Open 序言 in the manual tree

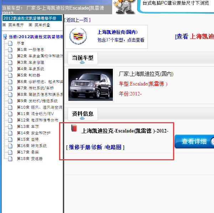(20, 43)
